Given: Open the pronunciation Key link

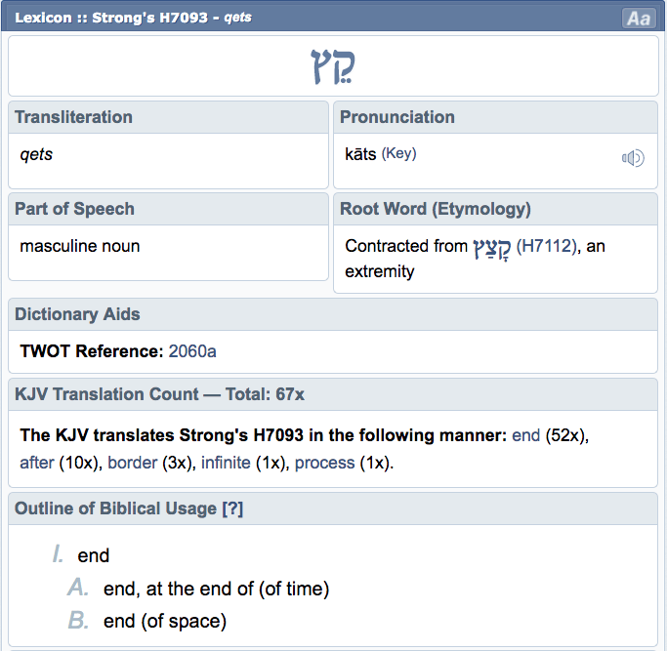Looking at the screenshot, I should pos(398,154).
